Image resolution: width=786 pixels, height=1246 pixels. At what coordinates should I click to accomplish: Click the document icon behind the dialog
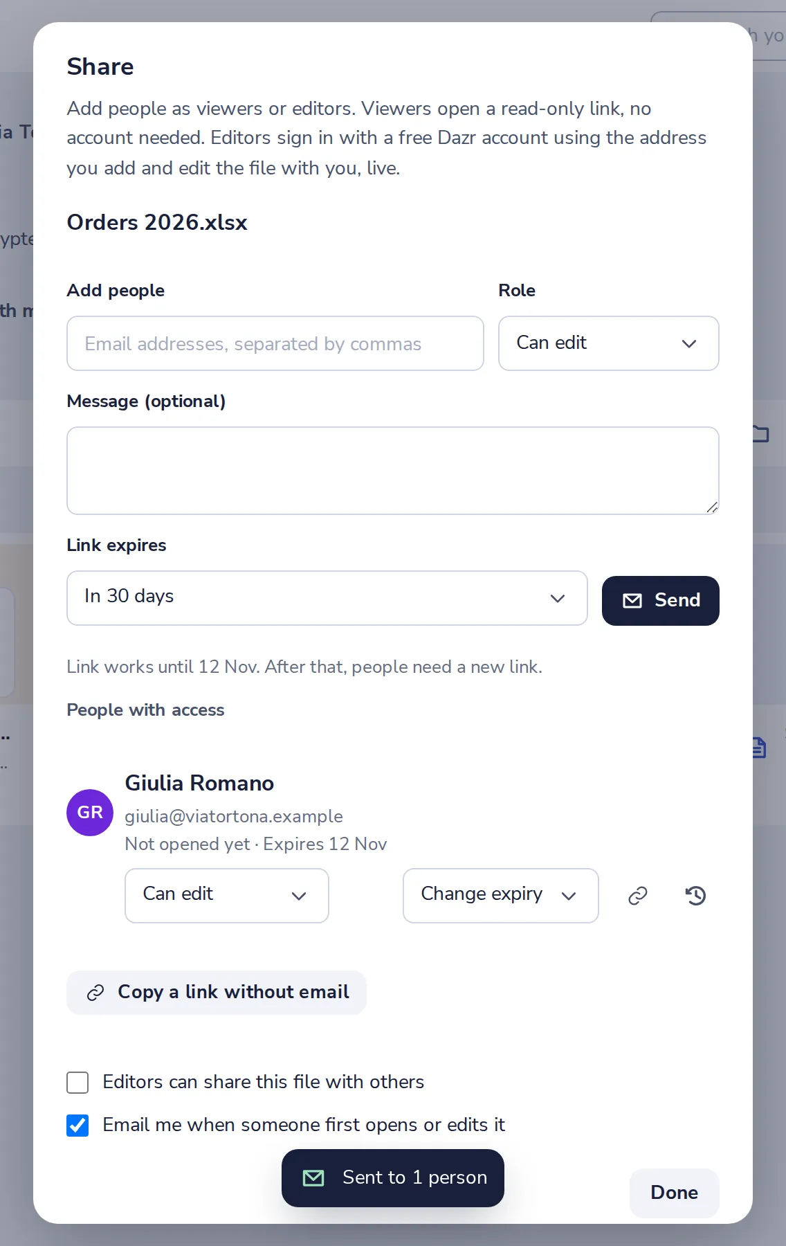(760, 748)
